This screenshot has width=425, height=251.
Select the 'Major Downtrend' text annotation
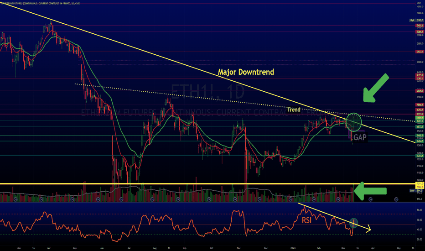pyautogui.click(x=246, y=72)
